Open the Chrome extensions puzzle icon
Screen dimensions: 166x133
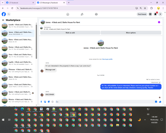pos(151,8)
